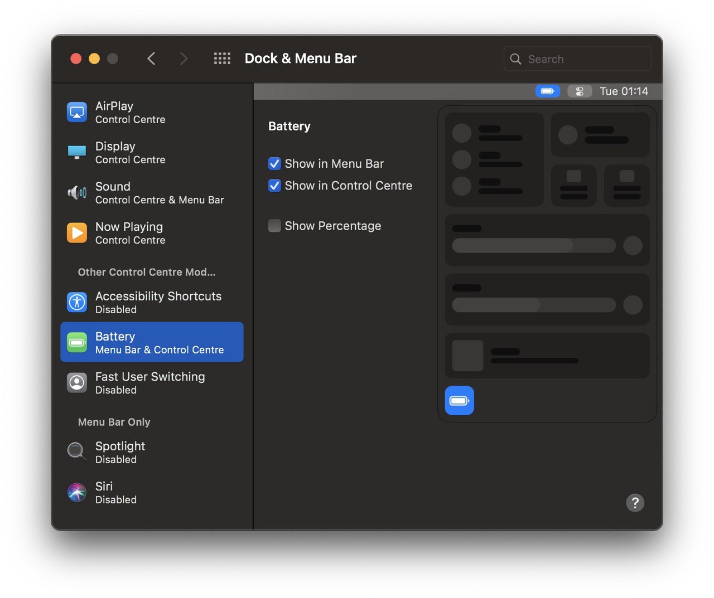The height and width of the screenshot is (598, 714).
Task: Click Disabled text under Siri
Action: pos(116,500)
